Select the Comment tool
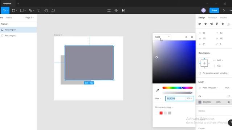The image size is (232, 130). (53, 10)
